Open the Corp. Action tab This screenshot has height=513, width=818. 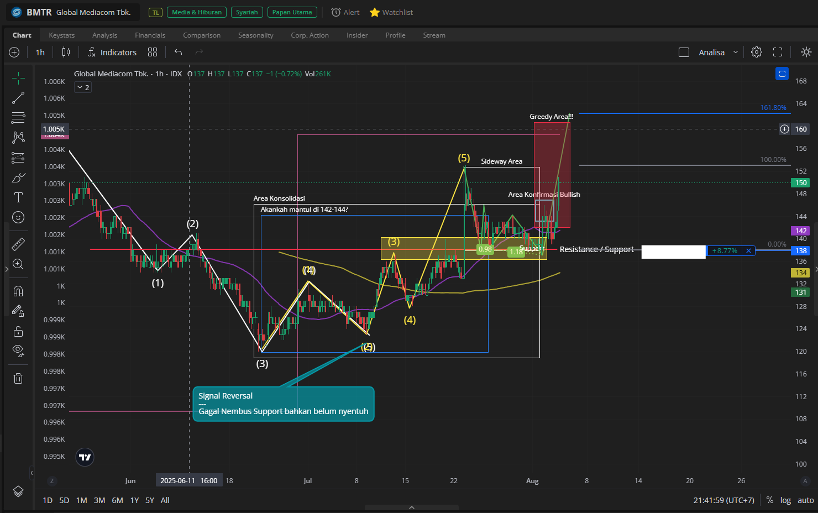310,35
